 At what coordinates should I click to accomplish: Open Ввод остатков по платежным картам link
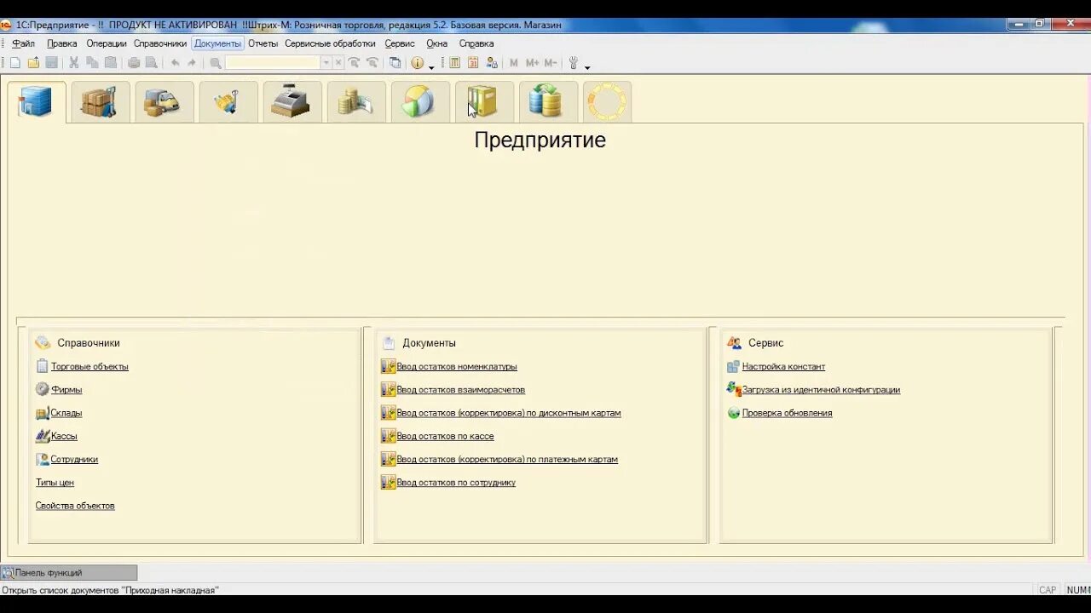click(x=507, y=460)
